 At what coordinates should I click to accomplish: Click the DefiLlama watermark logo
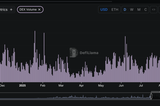click(x=84, y=52)
